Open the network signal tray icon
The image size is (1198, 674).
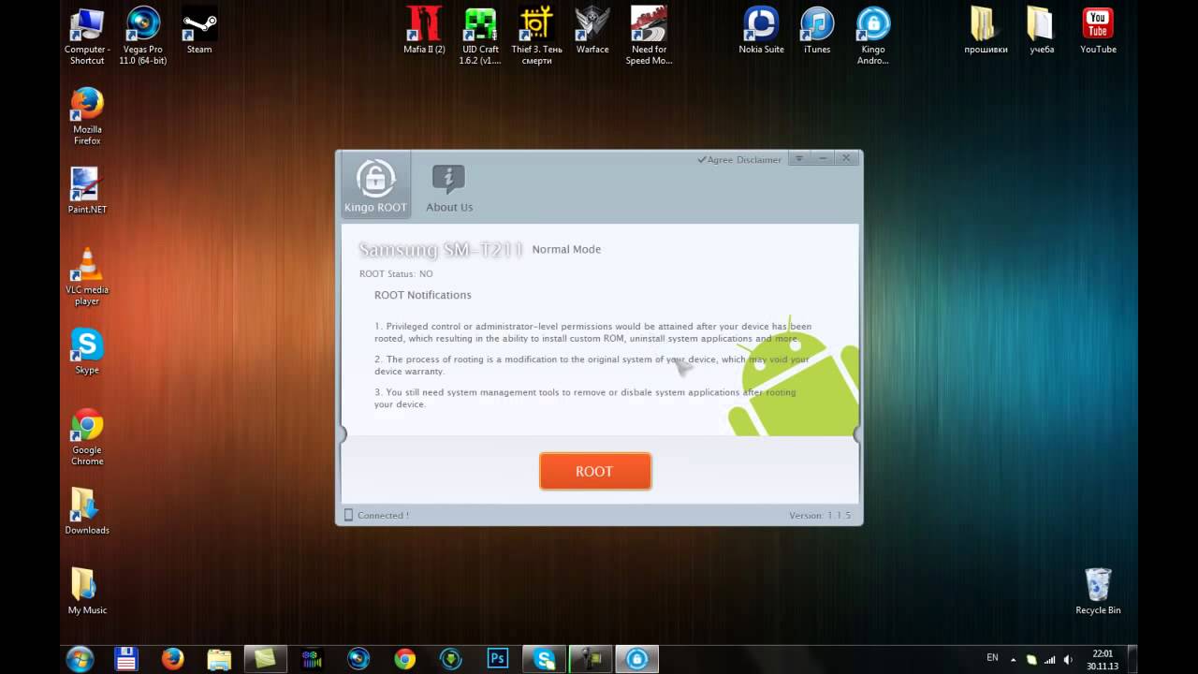1049,659
